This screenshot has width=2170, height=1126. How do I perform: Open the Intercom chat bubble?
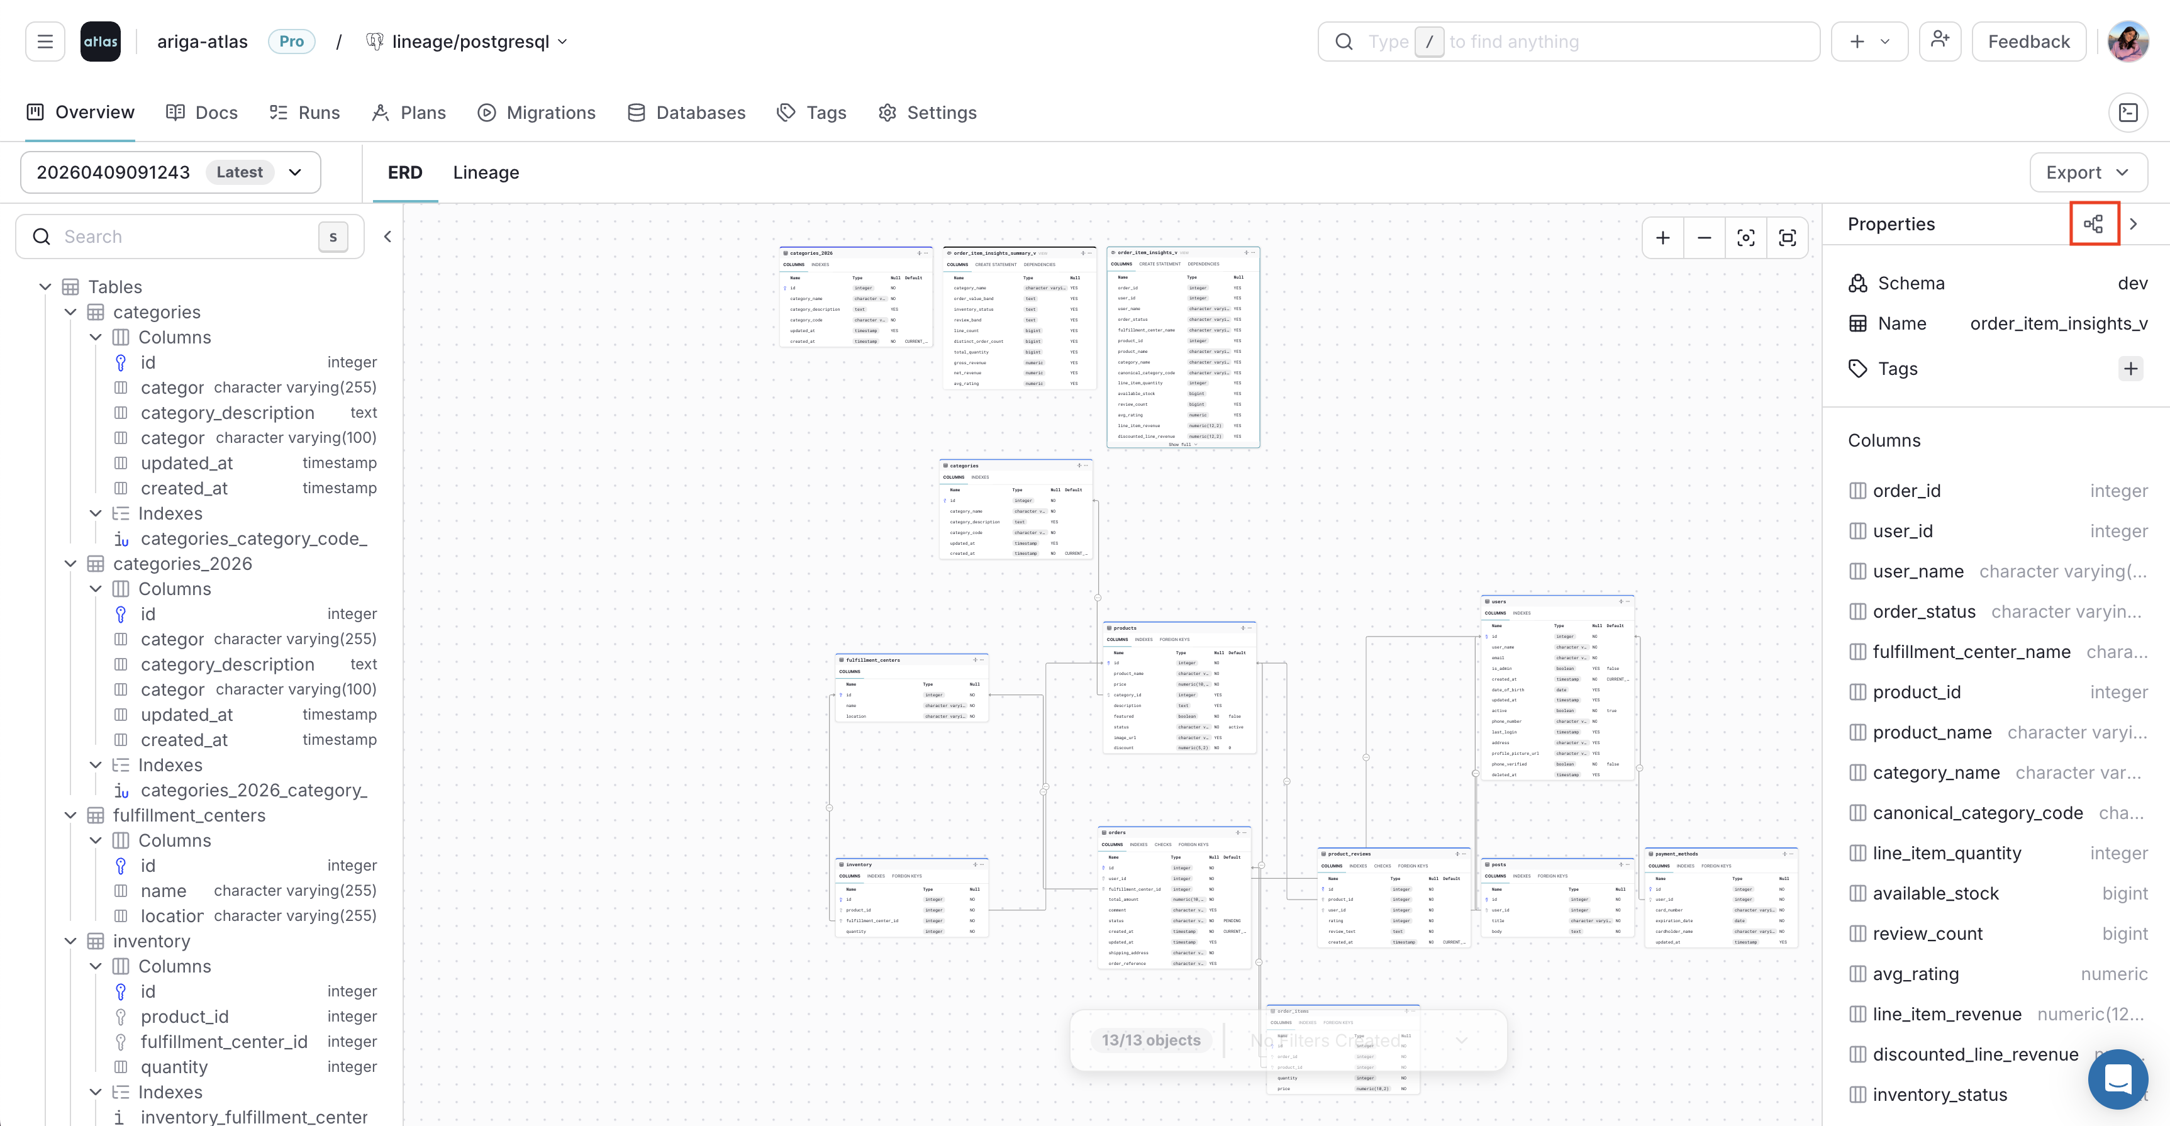[x=2118, y=1079]
